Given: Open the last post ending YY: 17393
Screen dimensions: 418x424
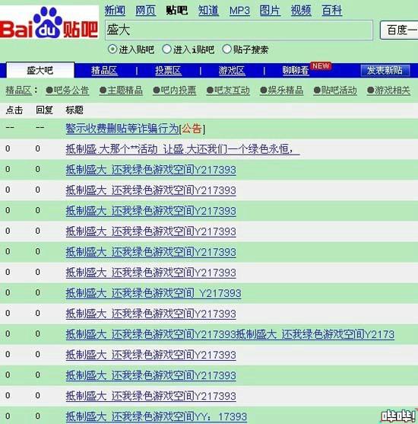Looking at the screenshot, I should click(x=156, y=416).
